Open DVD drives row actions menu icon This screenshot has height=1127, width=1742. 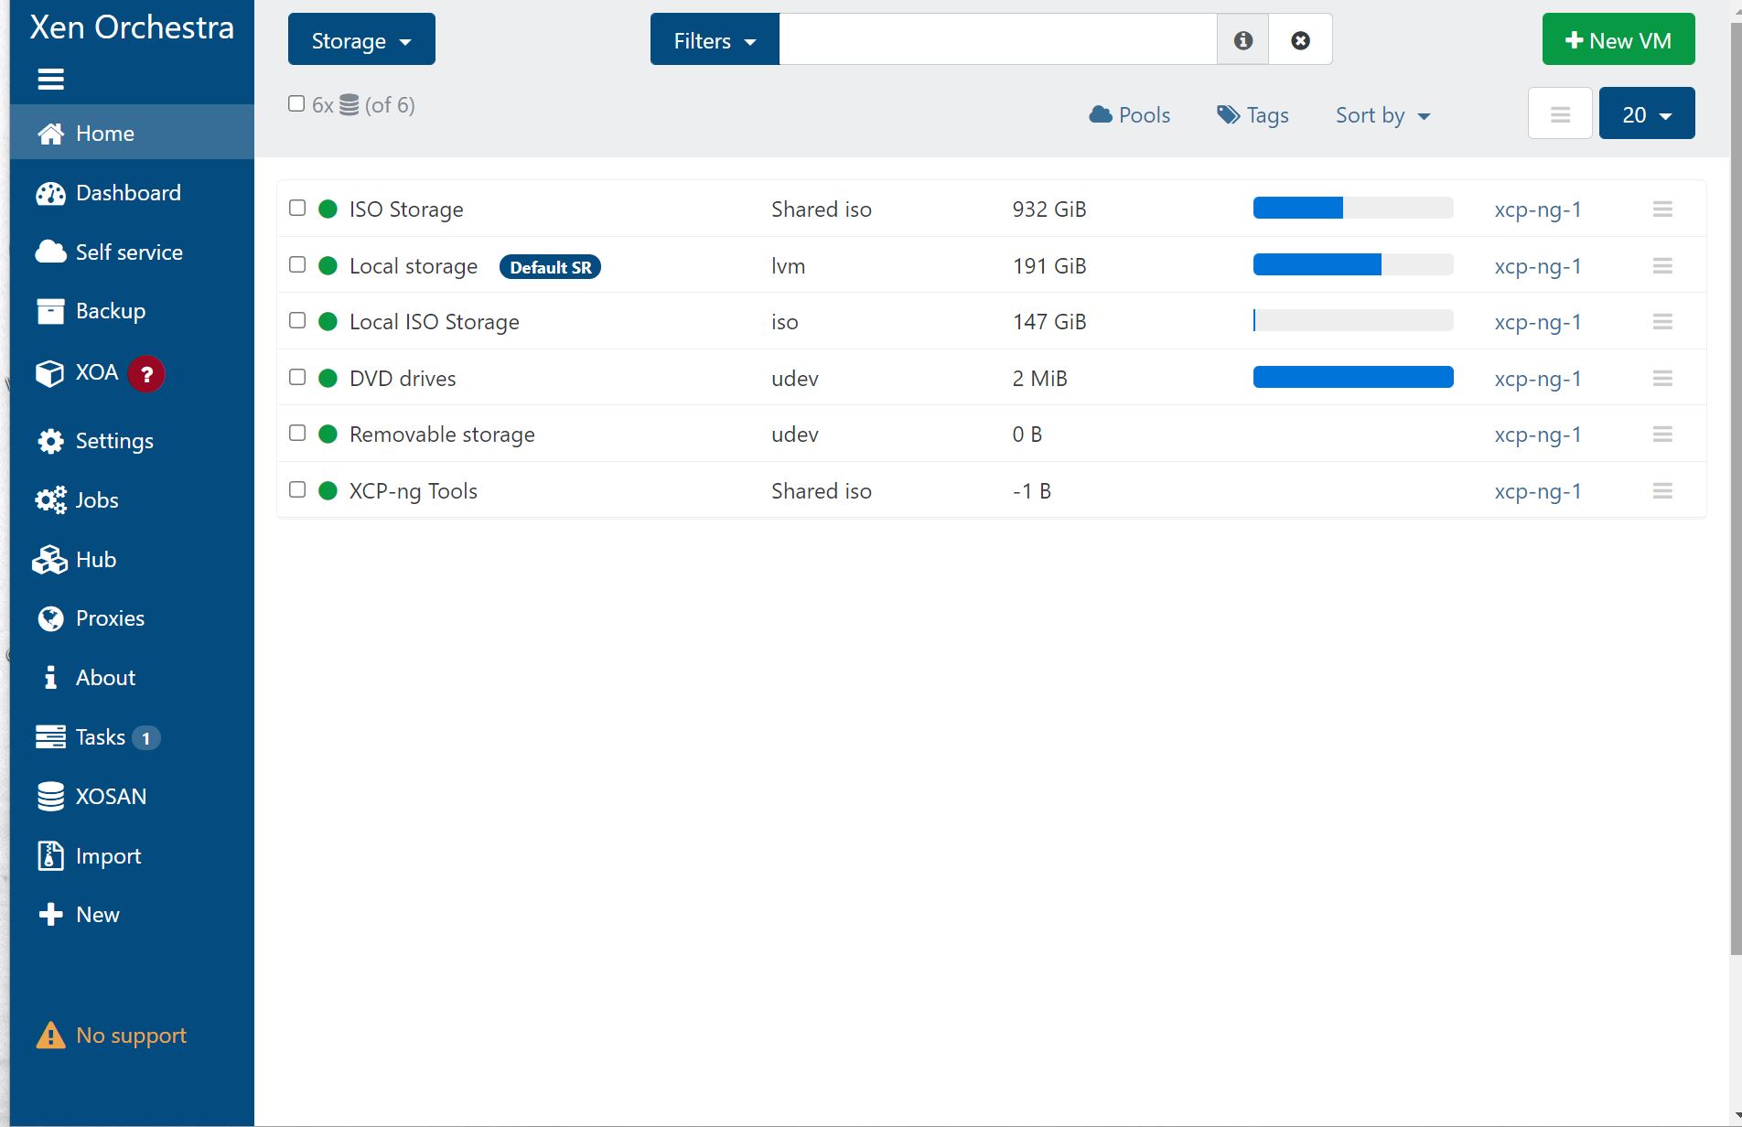pos(1662,379)
